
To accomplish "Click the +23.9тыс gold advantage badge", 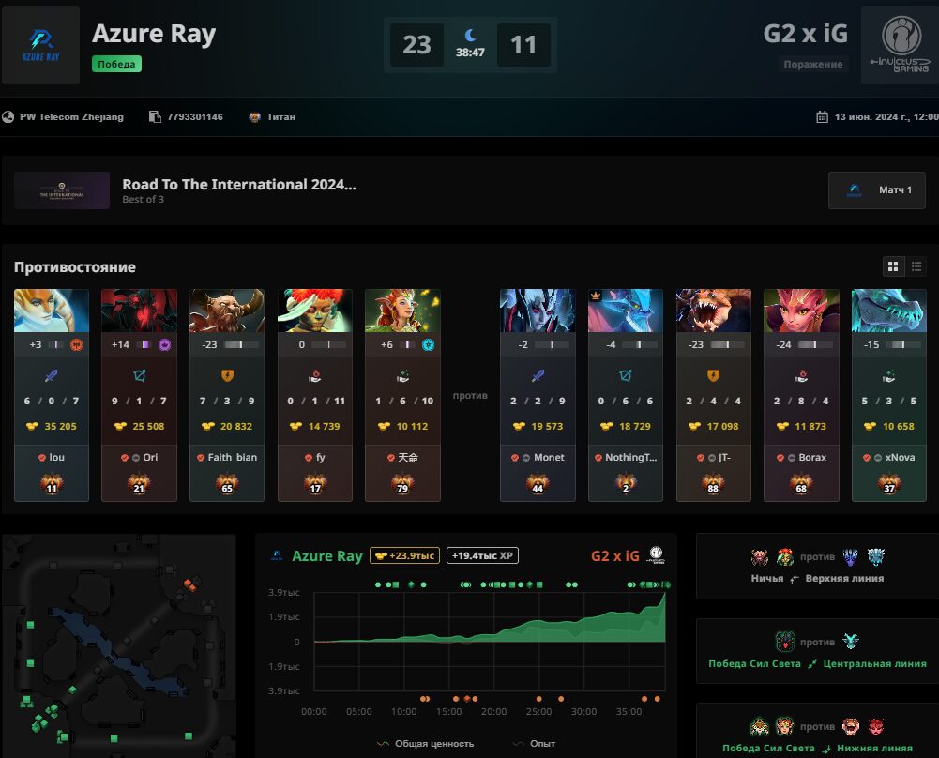I will [405, 555].
